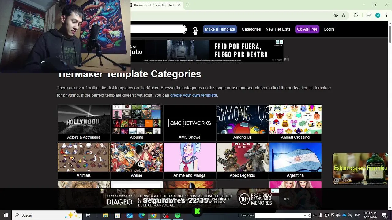Open Spotify from the taskbar

[x=178, y=215]
